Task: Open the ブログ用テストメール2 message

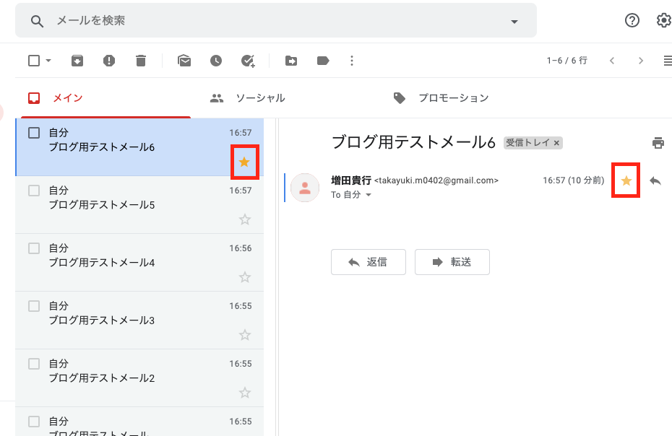Action: (139, 378)
